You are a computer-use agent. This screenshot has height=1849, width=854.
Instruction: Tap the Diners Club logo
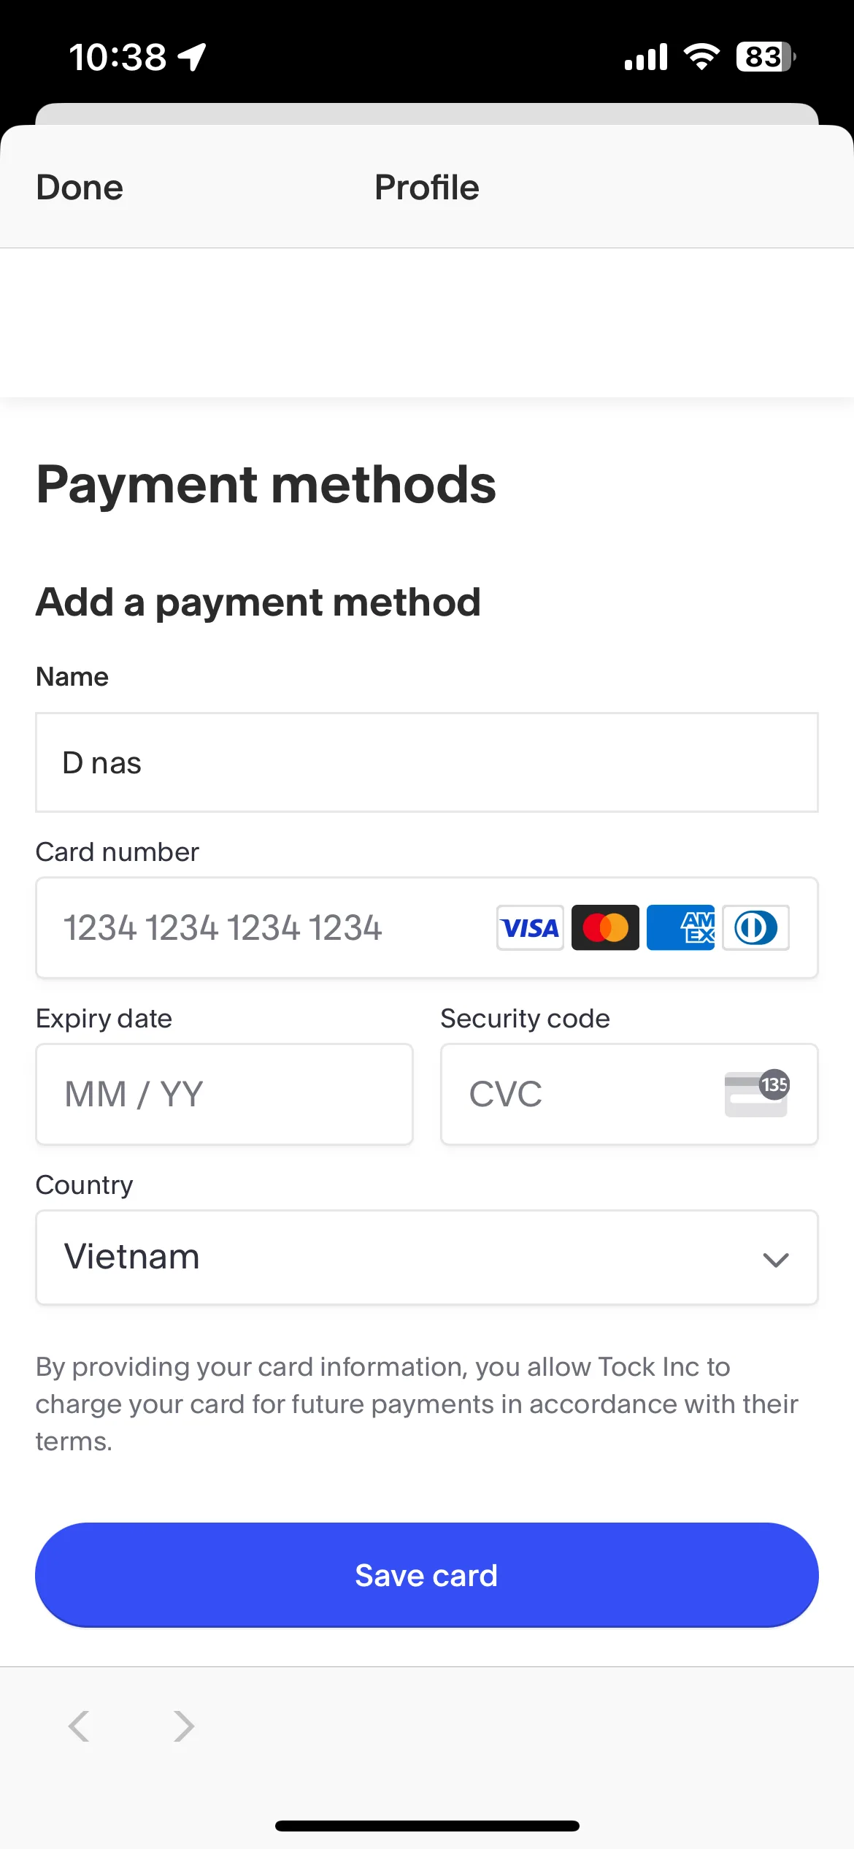point(755,927)
